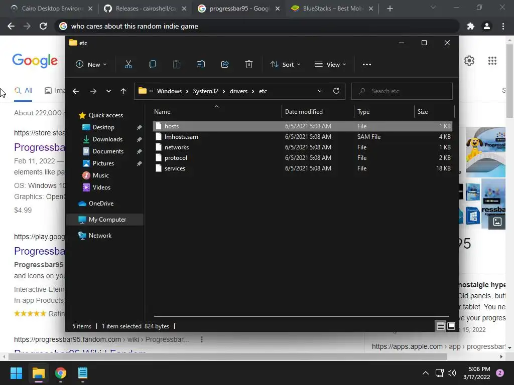The width and height of the screenshot is (514, 385).
Task: Delete the selected file using trash icon
Action: pos(249,65)
